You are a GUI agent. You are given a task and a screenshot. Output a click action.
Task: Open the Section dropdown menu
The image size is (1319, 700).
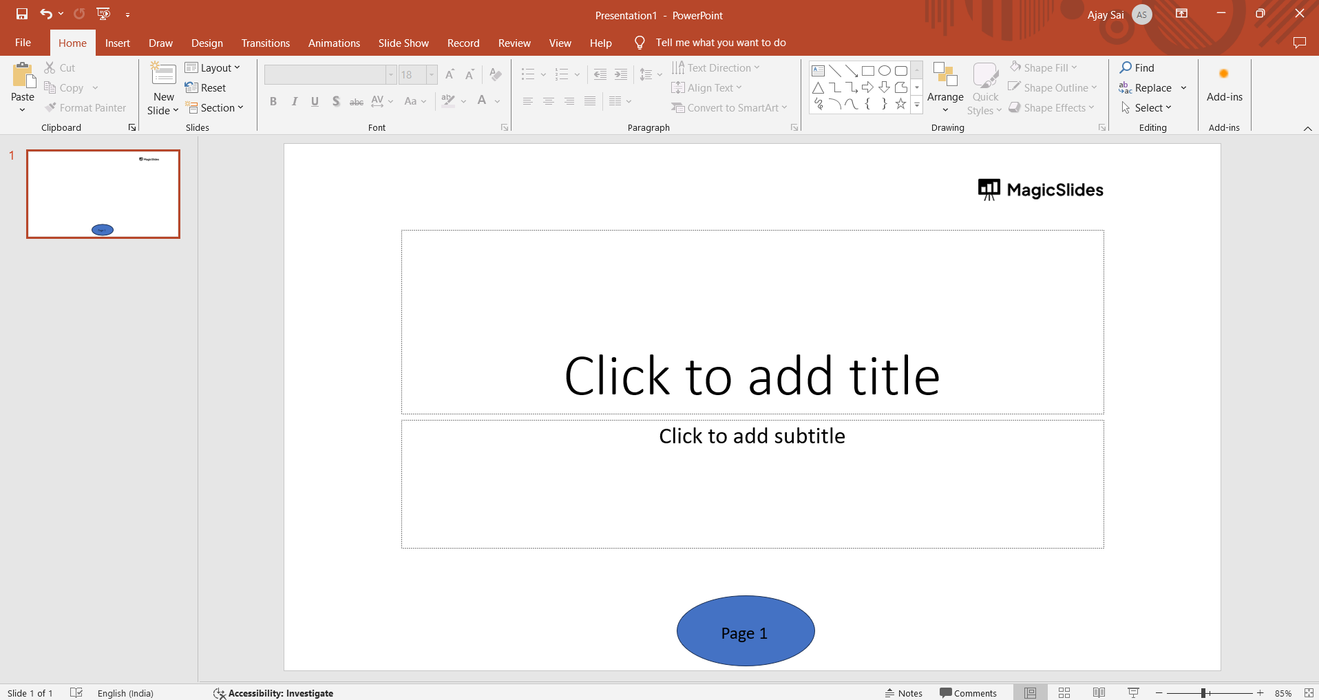tap(215, 108)
